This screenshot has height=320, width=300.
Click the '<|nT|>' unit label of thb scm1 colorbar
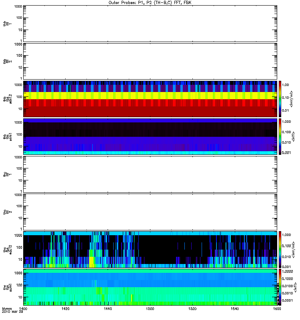click(x=293, y=136)
